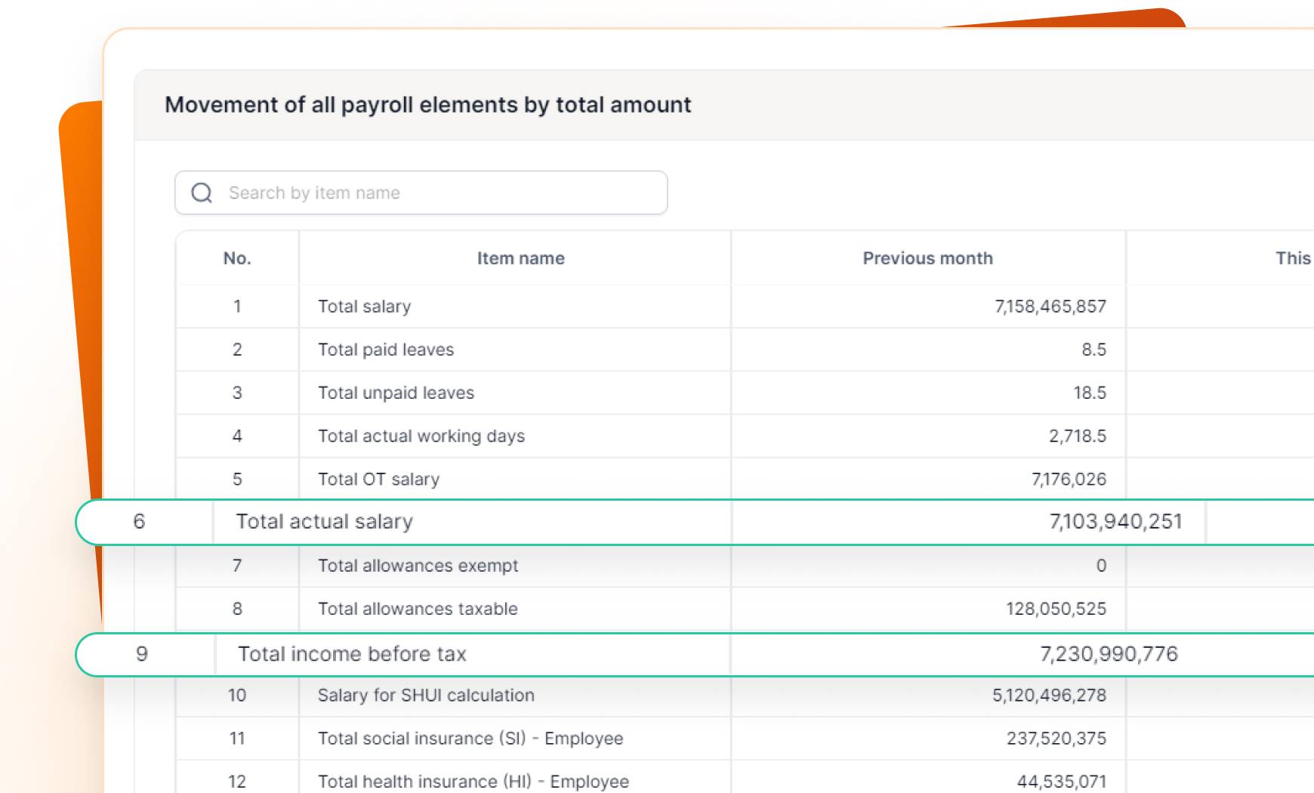This screenshot has height=793, width=1314.
Task: Click the search magnifier icon
Action: click(x=202, y=193)
